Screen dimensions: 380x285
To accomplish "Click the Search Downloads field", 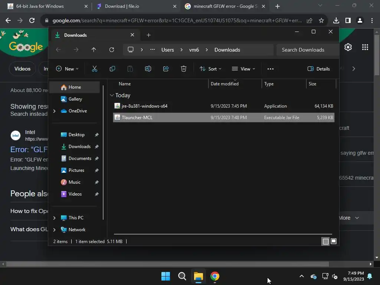I will point(307,50).
